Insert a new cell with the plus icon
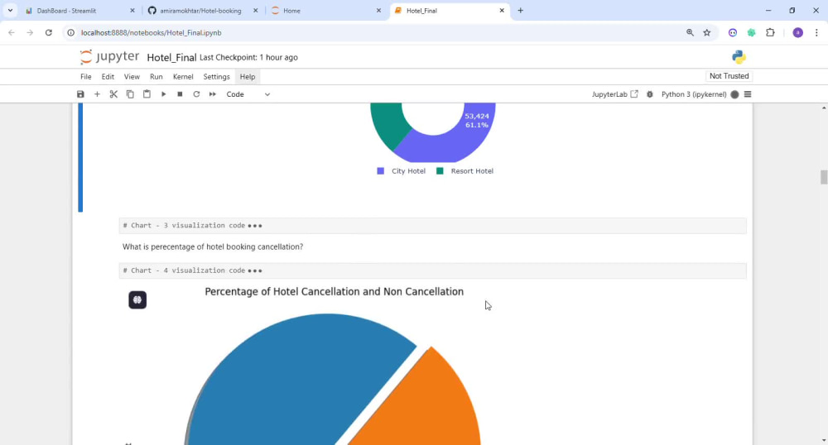The width and height of the screenshot is (828, 445). tap(97, 94)
